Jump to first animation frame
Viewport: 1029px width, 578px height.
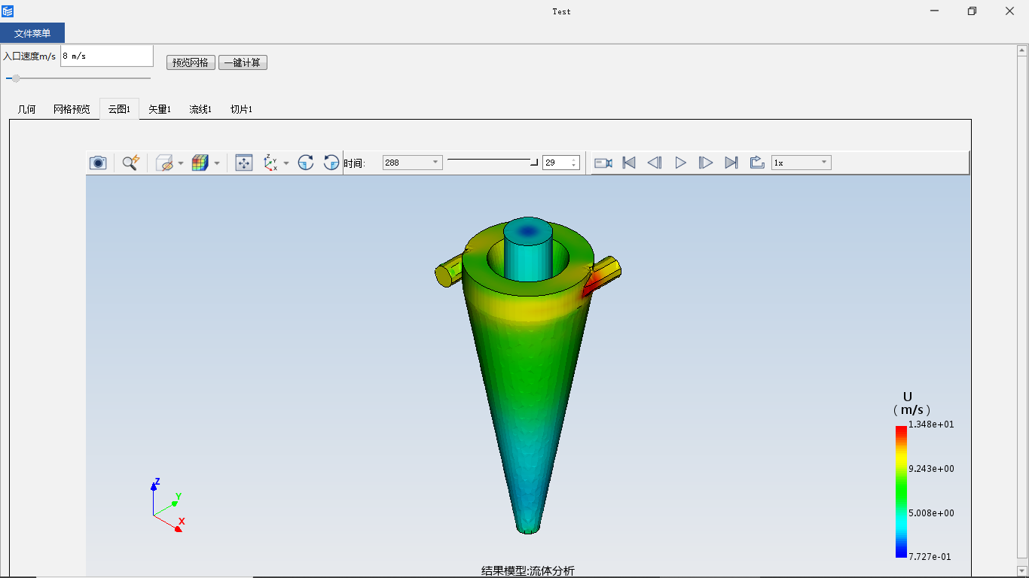click(629, 163)
